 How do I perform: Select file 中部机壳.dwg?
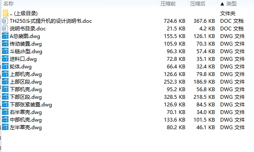26,119
